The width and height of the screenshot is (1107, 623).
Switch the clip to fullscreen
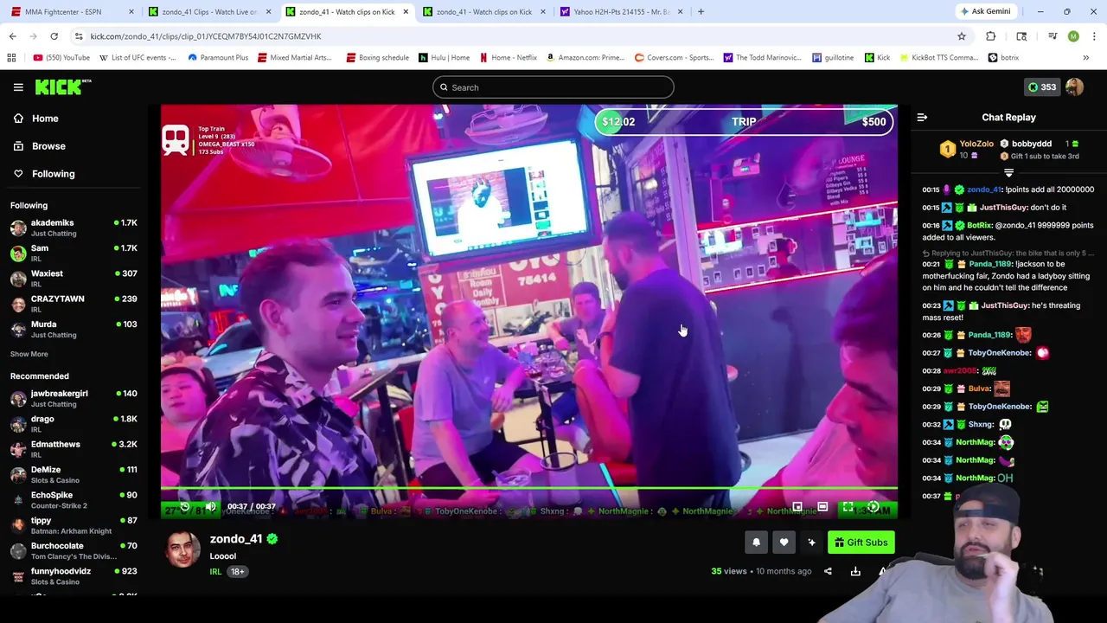(x=848, y=506)
